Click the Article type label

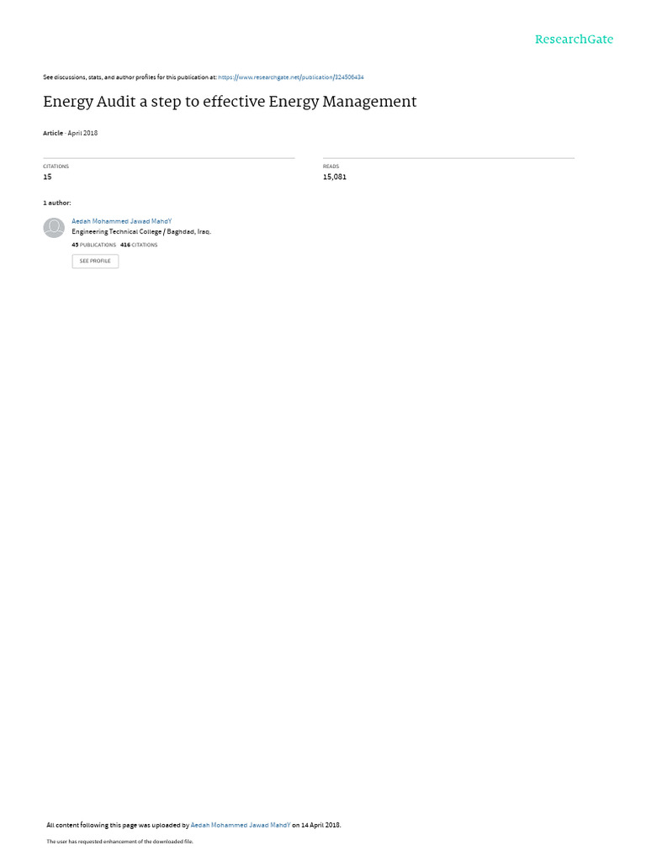click(53, 133)
